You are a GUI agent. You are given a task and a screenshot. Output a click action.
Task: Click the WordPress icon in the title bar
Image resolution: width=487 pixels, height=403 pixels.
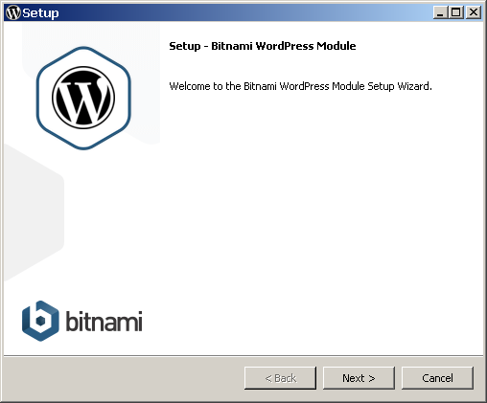coord(13,12)
